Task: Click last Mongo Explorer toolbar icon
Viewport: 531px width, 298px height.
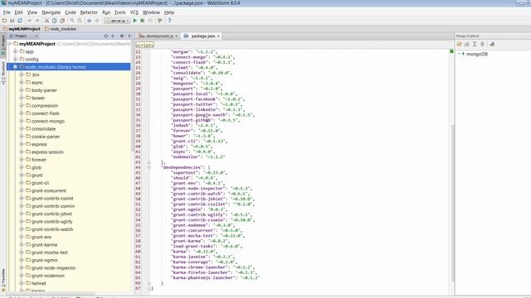Action: (x=492, y=44)
